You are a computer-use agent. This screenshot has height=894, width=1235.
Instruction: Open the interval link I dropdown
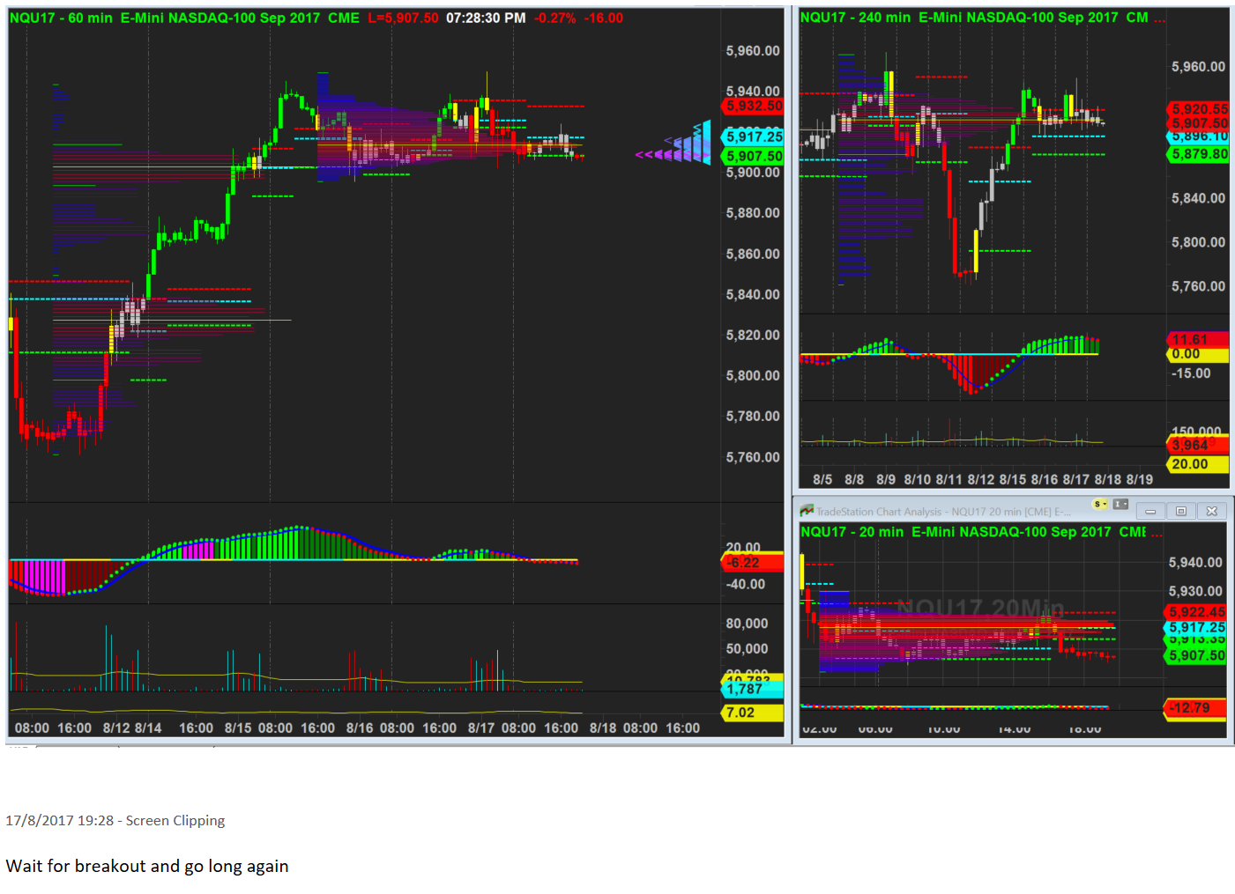click(x=1120, y=505)
